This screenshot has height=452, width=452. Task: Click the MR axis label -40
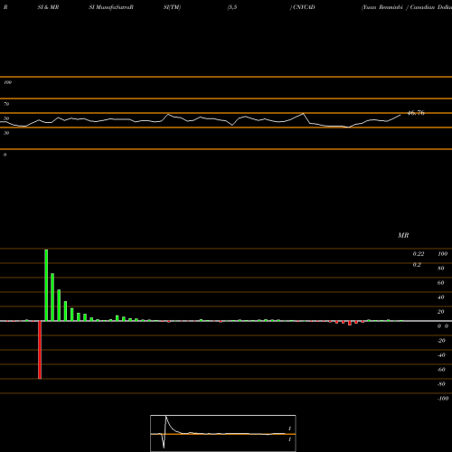[x=441, y=355]
